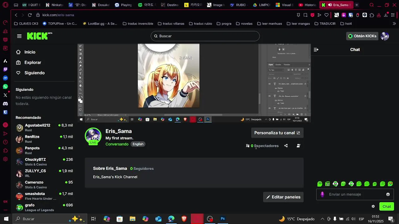Click the heart bookmark icon in address bar
The height and width of the screenshot is (224, 399).
[326, 15]
